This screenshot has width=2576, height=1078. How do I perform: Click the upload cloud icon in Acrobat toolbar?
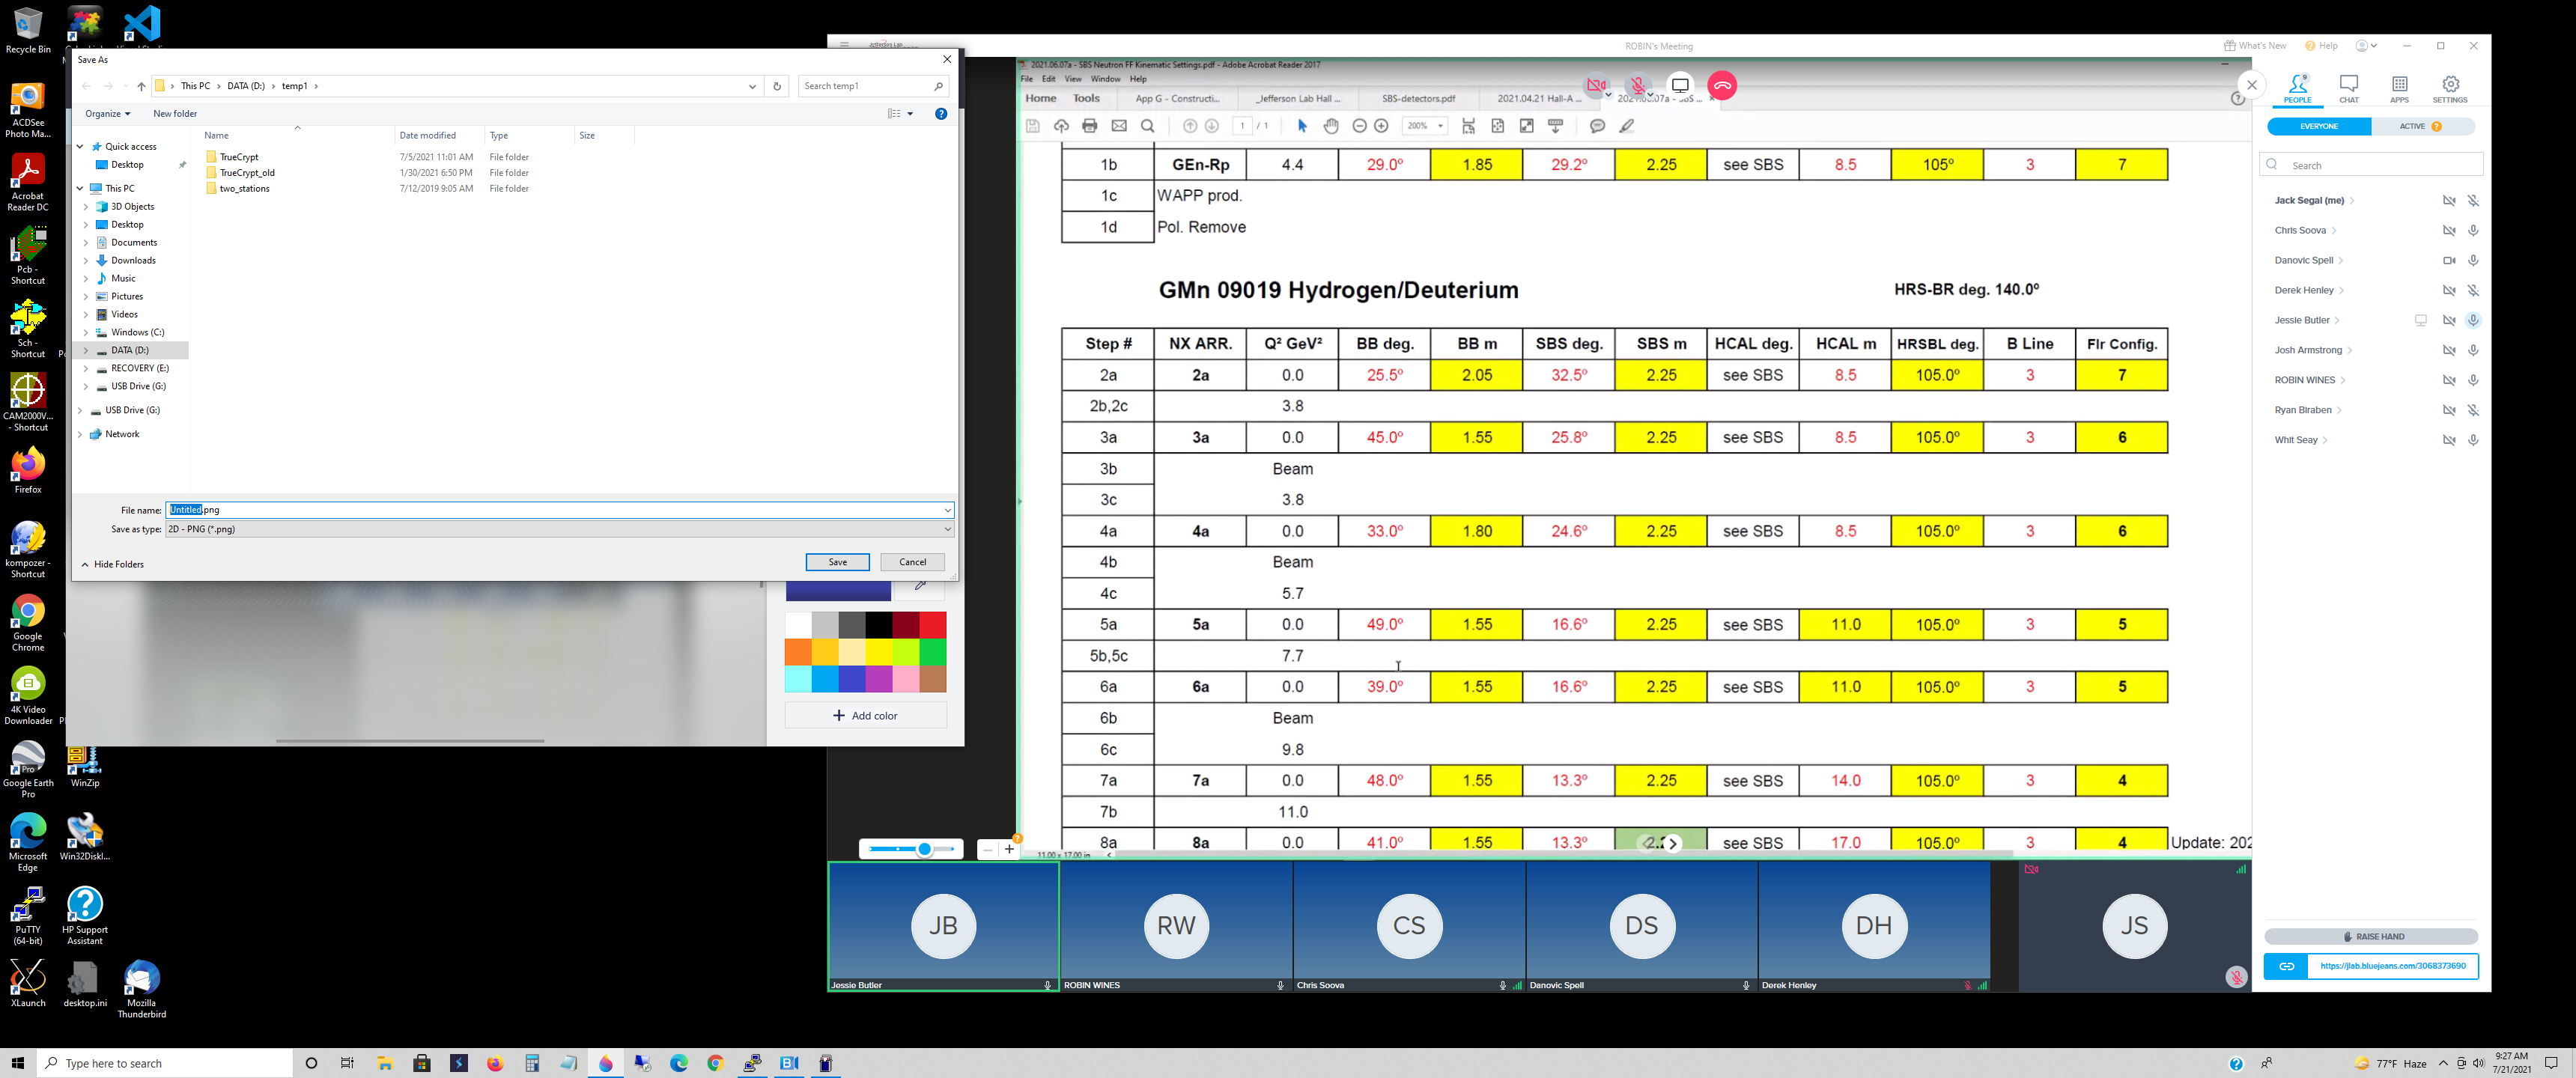coord(1061,126)
